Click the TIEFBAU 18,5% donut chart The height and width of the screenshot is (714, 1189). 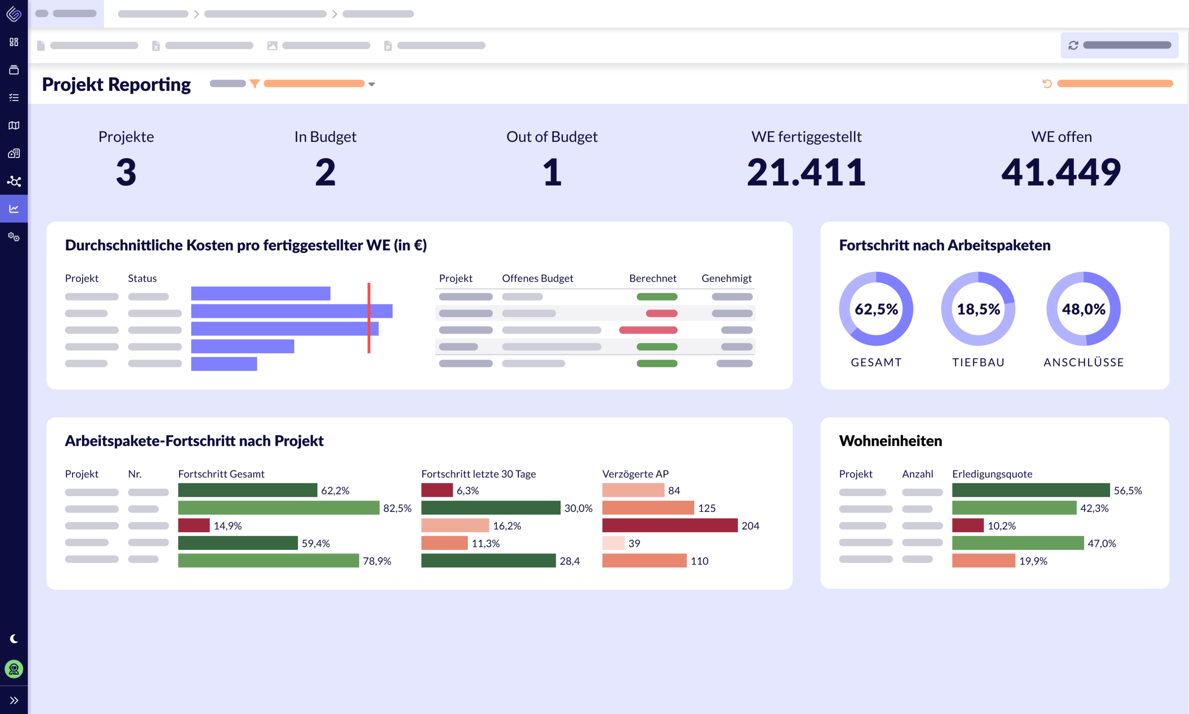pos(978,309)
